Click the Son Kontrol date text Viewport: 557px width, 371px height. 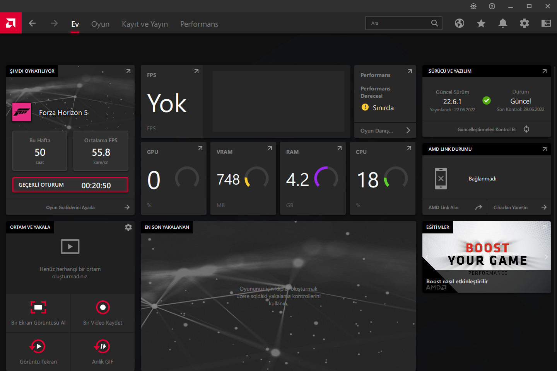pyautogui.click(x=521, y=109)
